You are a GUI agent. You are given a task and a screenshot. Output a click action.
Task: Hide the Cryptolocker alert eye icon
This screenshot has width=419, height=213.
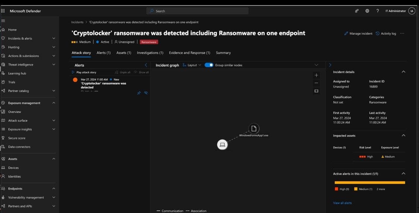tap(146, 93)
